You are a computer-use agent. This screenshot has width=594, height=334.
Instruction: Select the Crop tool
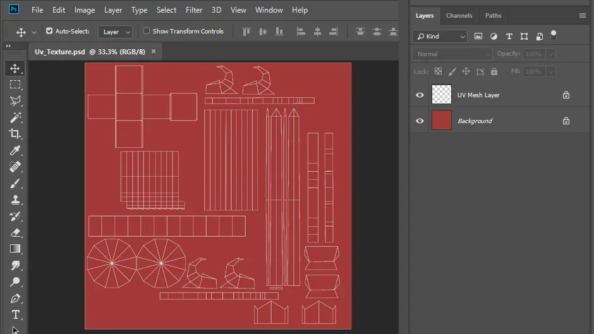[15, 134]
